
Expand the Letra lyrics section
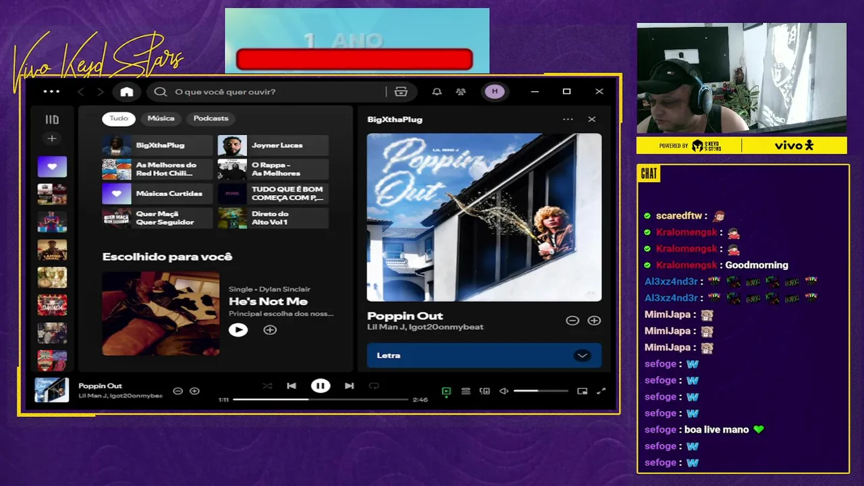click(484, 356)
